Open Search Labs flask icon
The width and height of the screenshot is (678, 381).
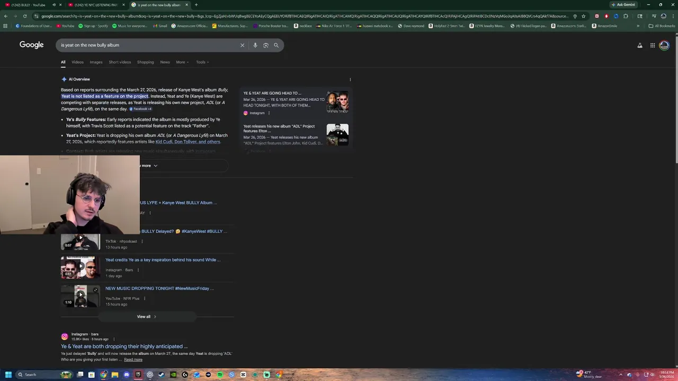coord(640,46)
